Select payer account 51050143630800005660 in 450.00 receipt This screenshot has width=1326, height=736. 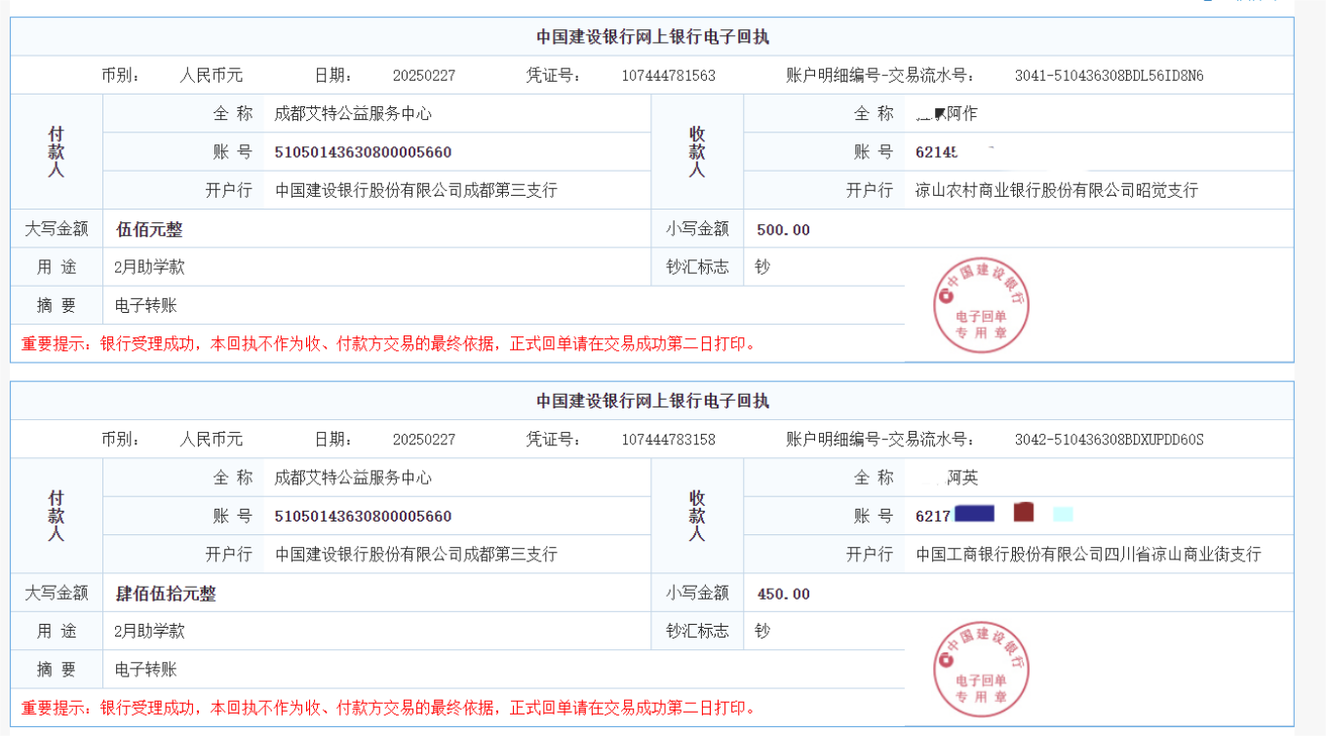(x=363, y=516)
